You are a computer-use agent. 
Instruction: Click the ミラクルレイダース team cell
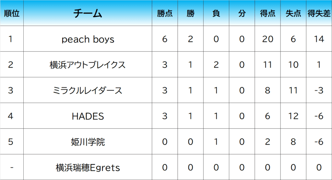click(88, 90)
